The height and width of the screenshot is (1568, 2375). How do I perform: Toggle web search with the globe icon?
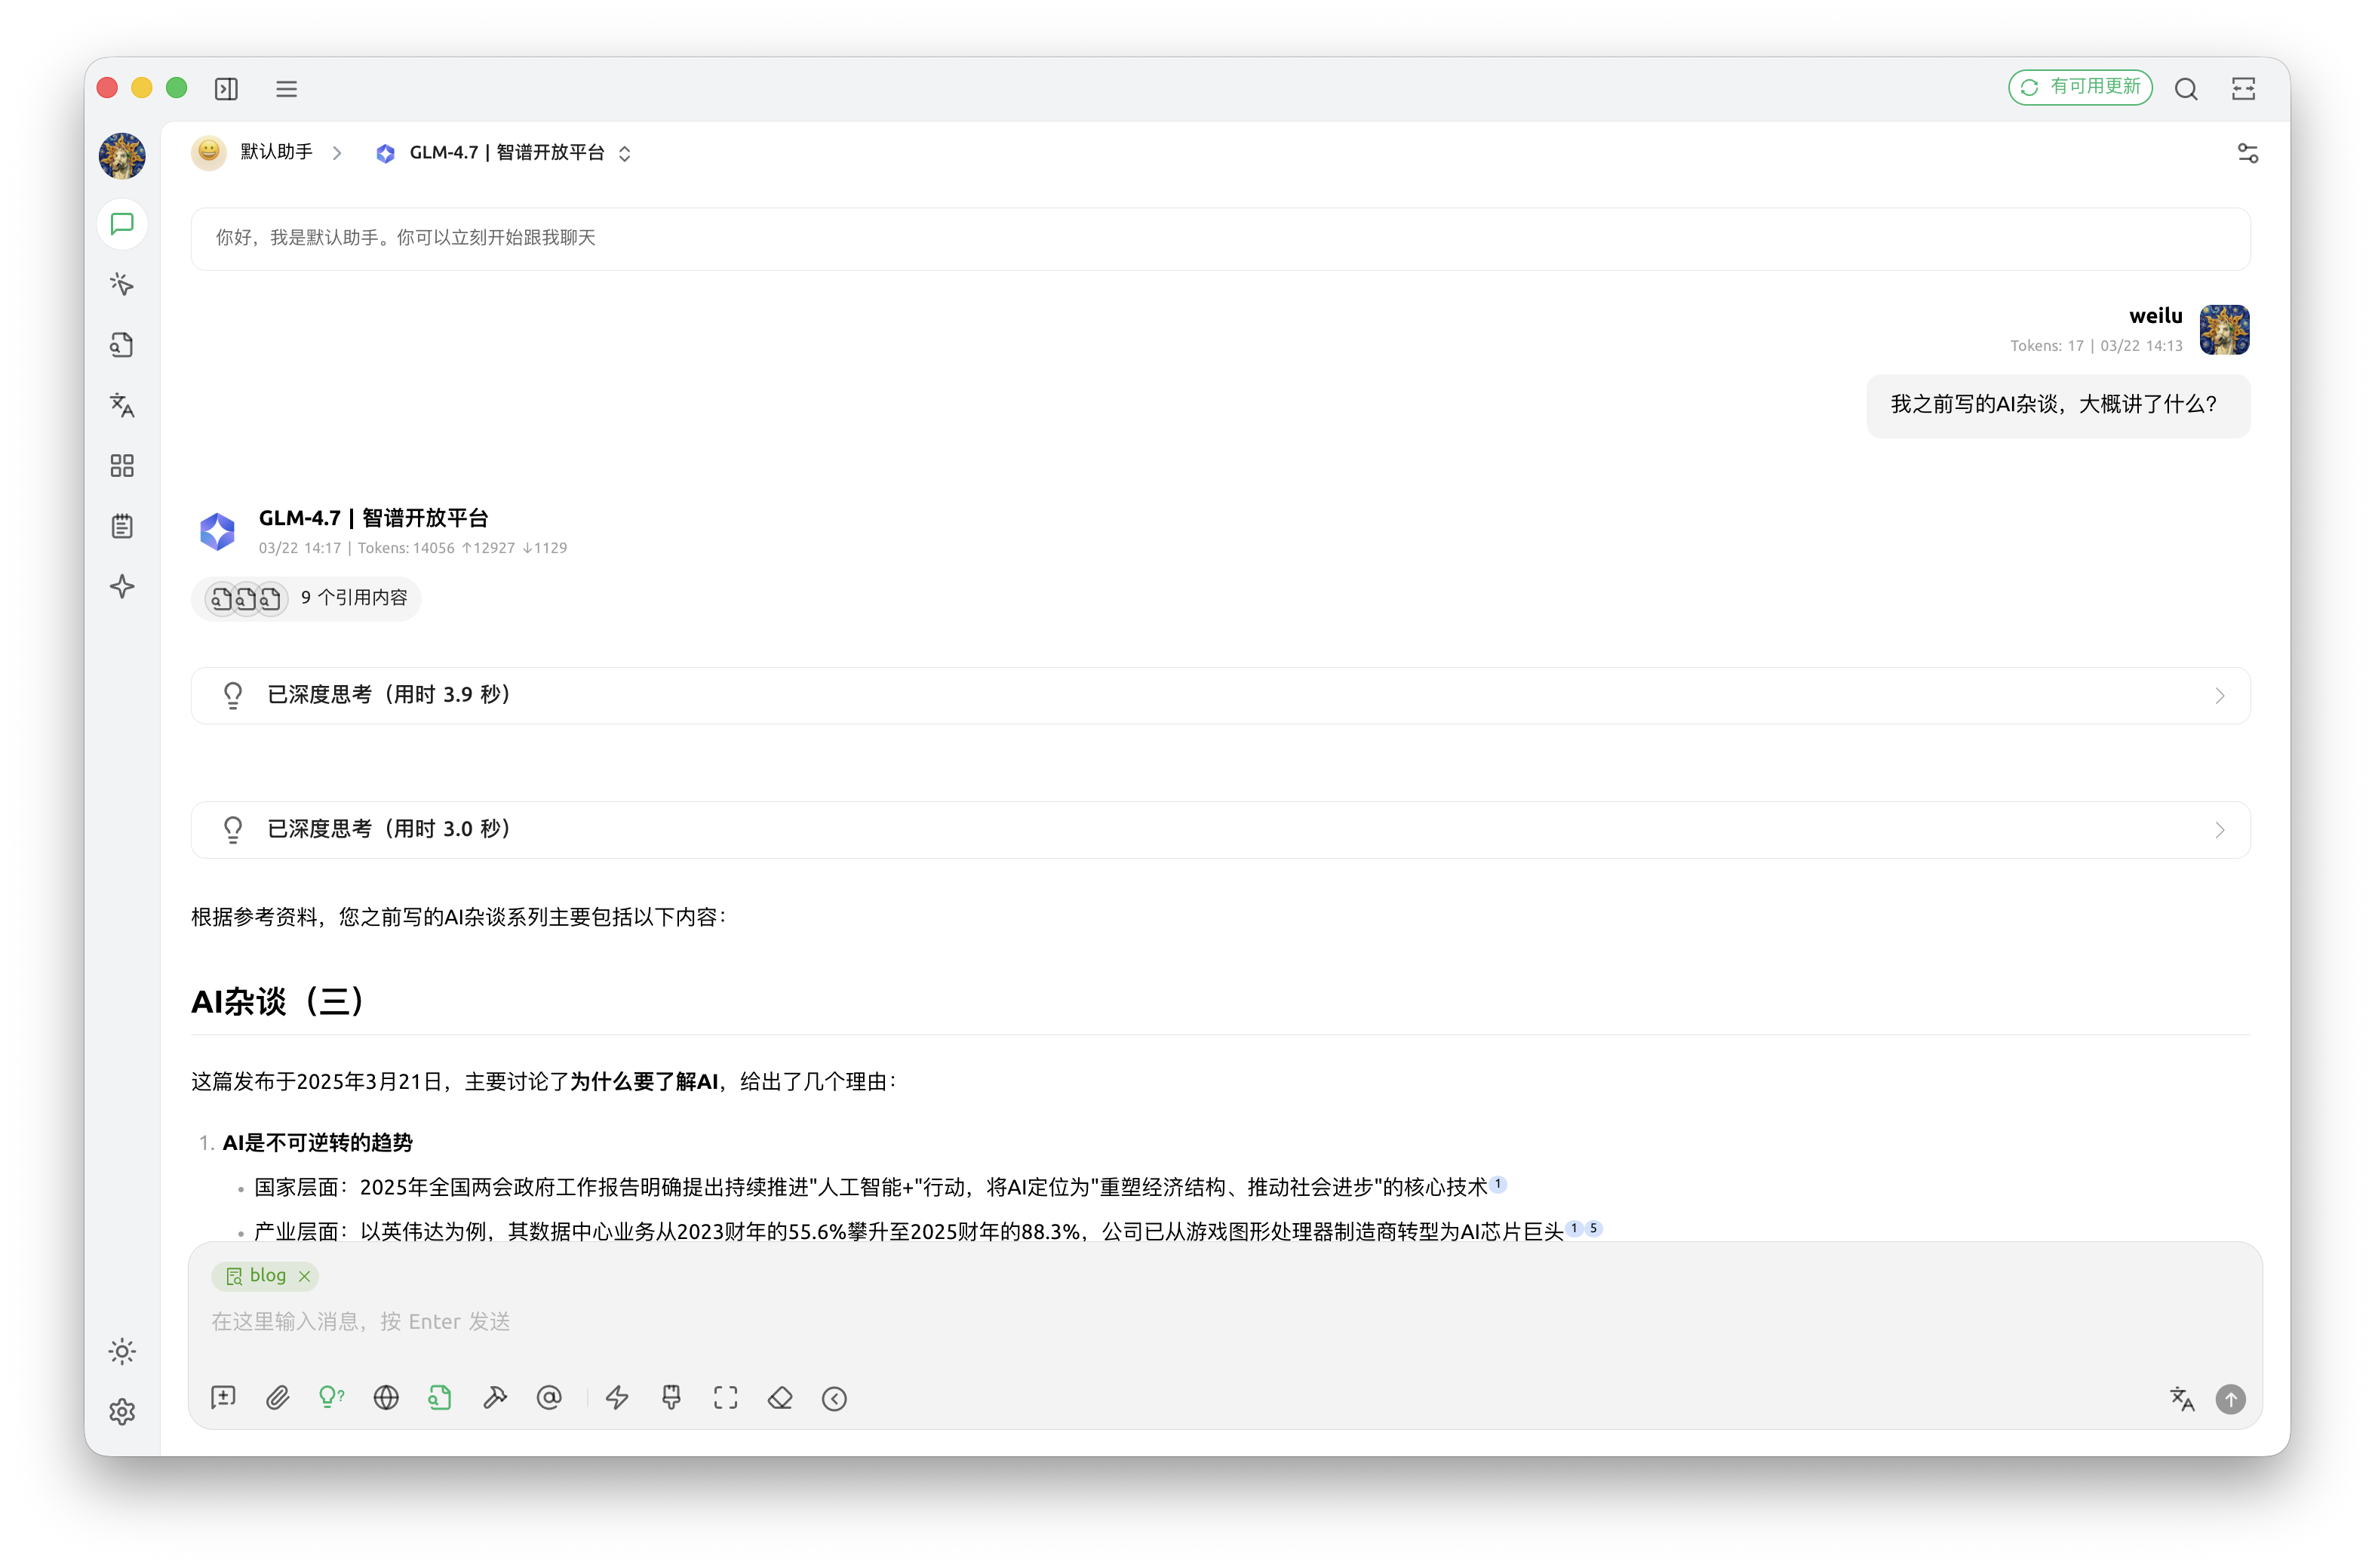pyautogui.click(x=386, y=1398)
